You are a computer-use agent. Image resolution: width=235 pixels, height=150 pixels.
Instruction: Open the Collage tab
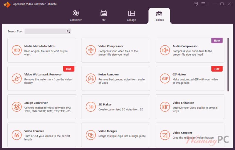131,16
